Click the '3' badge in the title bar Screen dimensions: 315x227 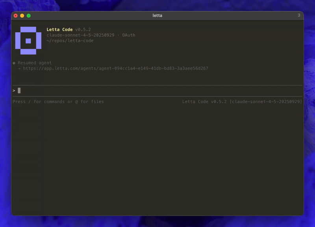tap(298, 15)
